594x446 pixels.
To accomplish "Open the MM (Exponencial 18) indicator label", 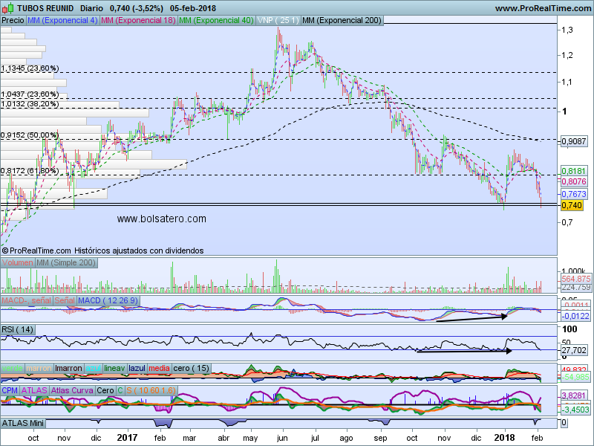I will coord(138,21).
